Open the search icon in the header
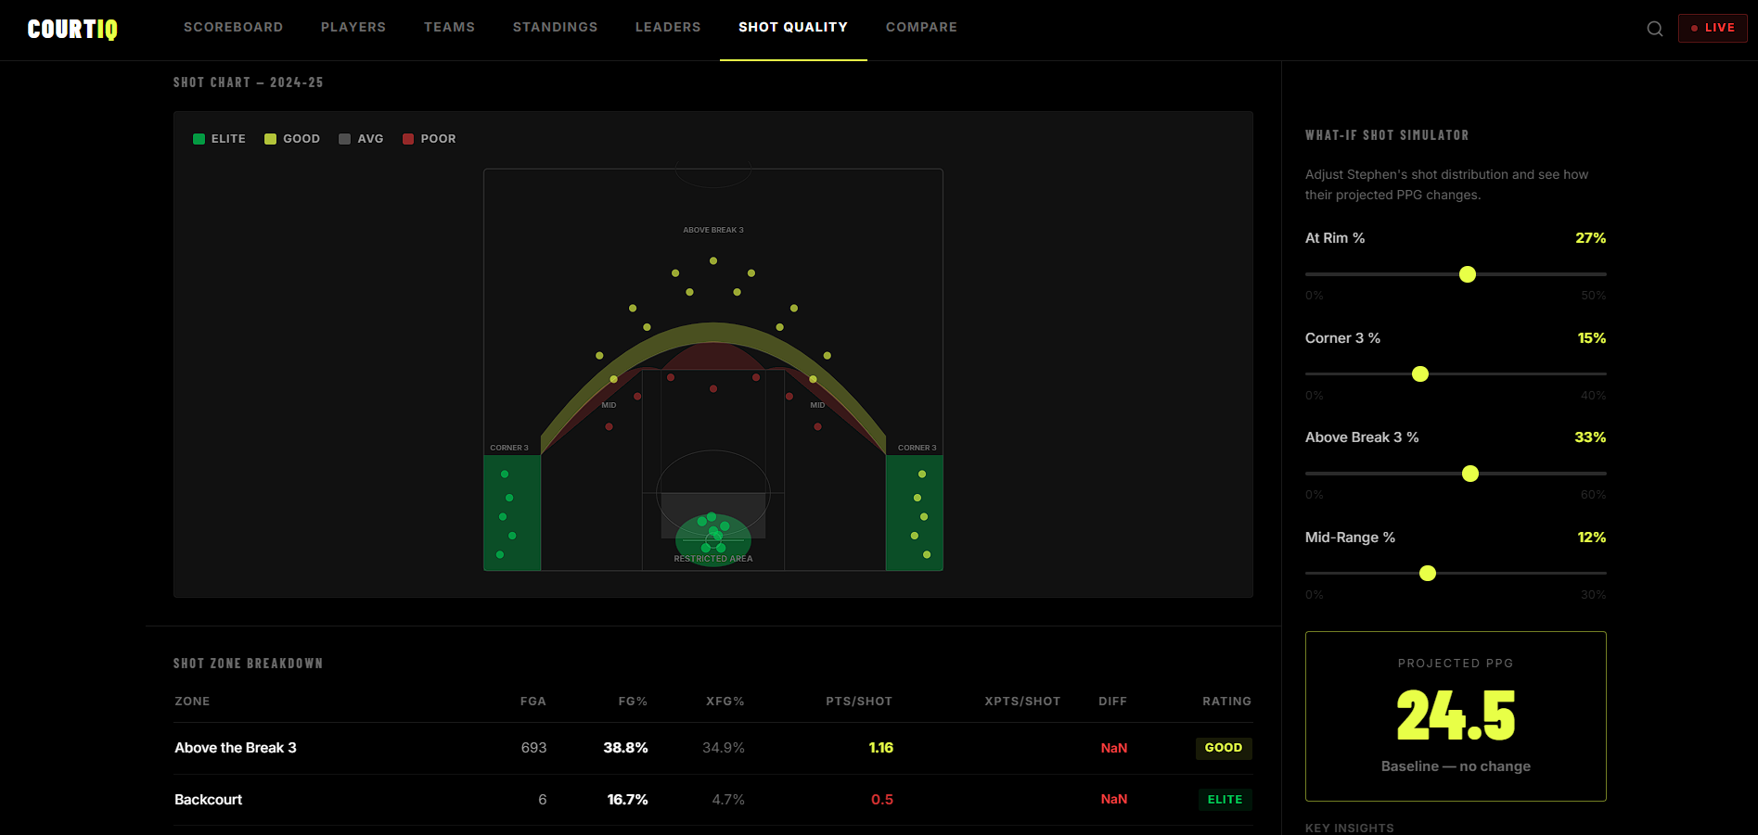This screenshot has height=835, width=1758. pos(1654,29)
